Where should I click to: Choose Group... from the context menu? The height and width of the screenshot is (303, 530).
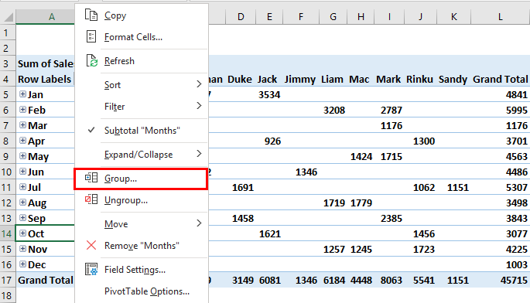coord(141,179)
